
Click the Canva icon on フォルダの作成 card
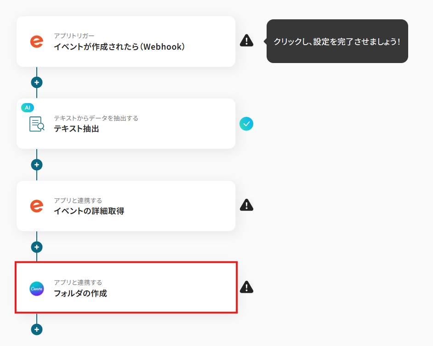point(37,288)
